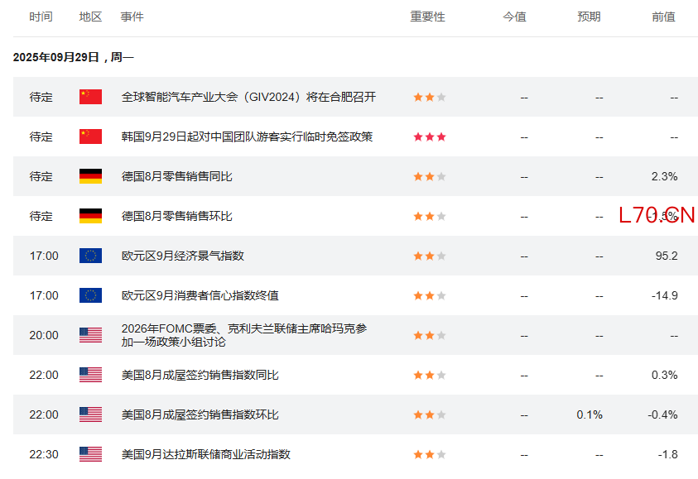Viewport: 698px width, 479px height.
Task: Click the 事件 column header
Action: (132, 17)
